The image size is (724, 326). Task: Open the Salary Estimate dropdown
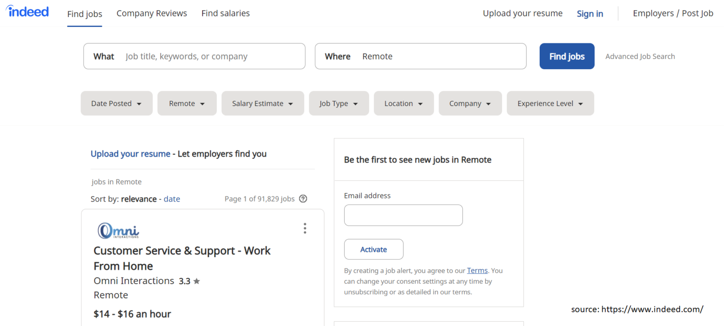click(263, 103)
